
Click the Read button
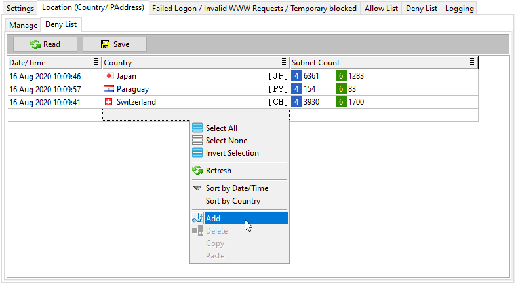45,44
